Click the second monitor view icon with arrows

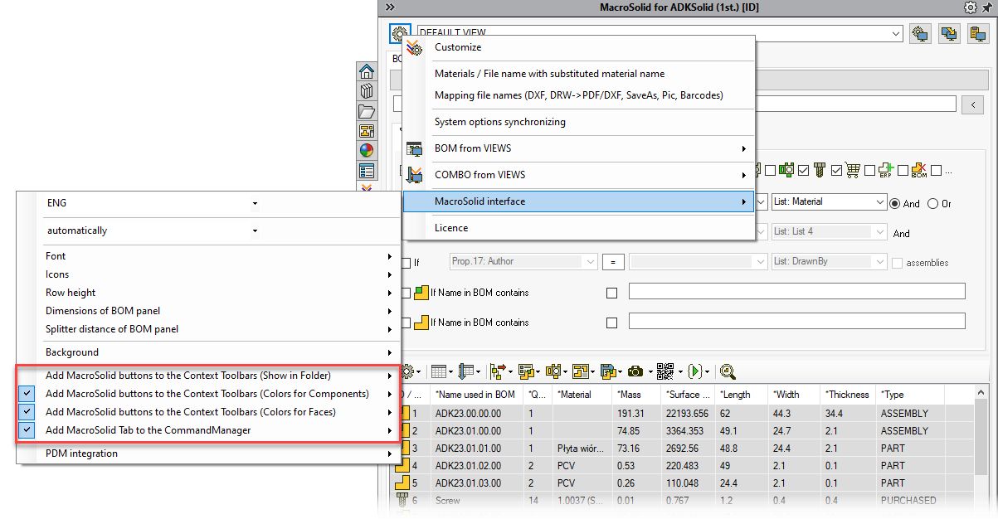[948, 34]
